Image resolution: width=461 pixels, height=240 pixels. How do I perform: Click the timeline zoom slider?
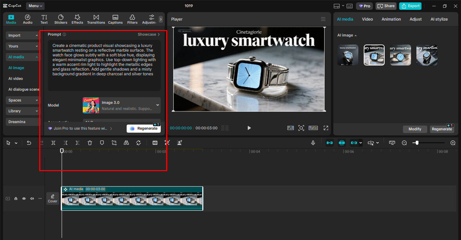coord(429,143)
